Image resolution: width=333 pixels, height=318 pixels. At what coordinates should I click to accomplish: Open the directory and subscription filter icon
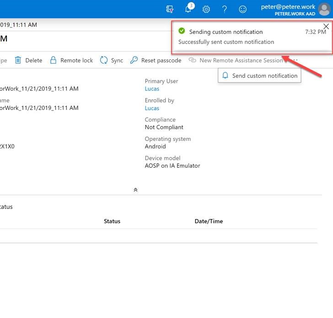[170, 9]
